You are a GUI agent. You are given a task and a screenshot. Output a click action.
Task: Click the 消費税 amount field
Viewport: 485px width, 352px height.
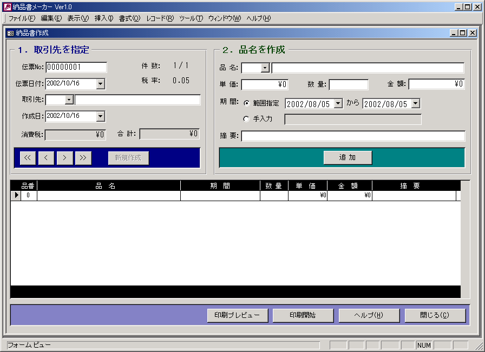coord(75,135)
